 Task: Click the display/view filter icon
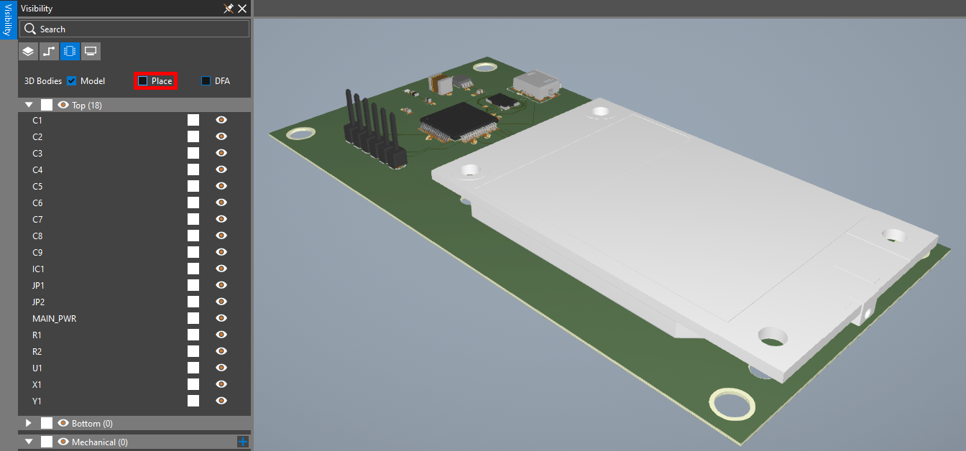click(x=90, y=51)
